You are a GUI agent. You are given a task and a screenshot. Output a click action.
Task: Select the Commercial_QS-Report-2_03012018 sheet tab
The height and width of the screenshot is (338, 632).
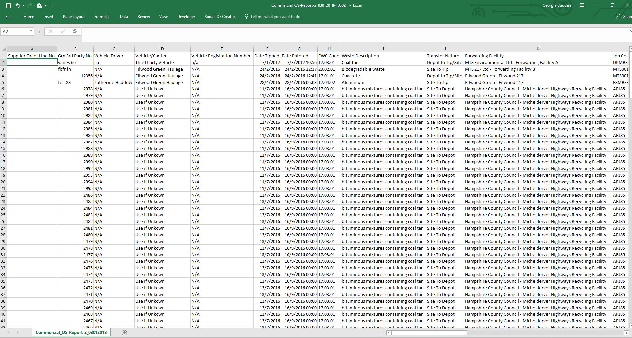pos(71,332)
